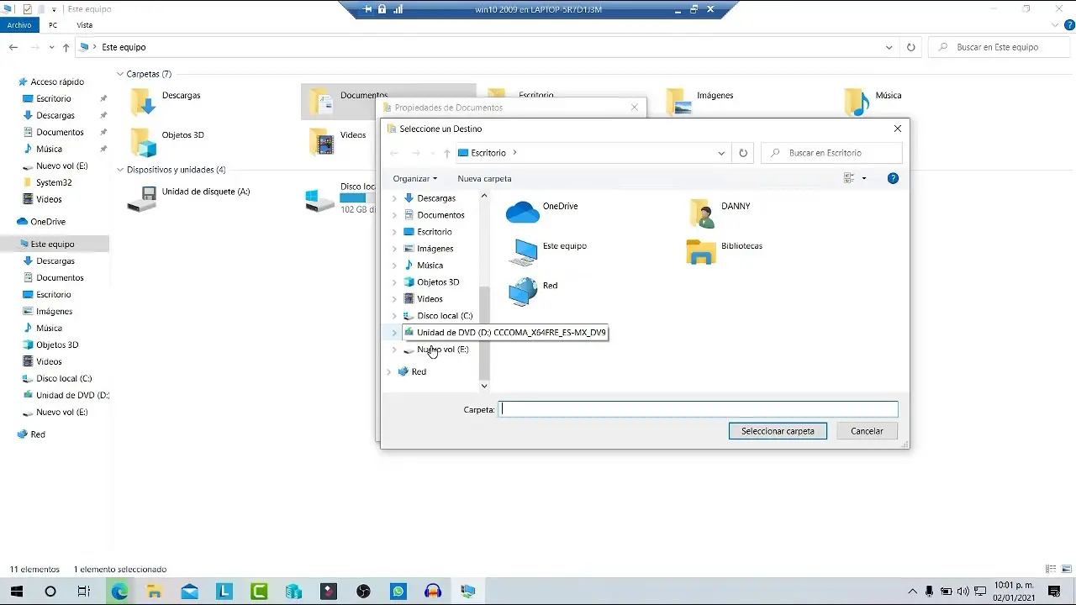Click the Seleccionar carpeta button
This screenshot has height=605, width=1076.
click(778, 431)
